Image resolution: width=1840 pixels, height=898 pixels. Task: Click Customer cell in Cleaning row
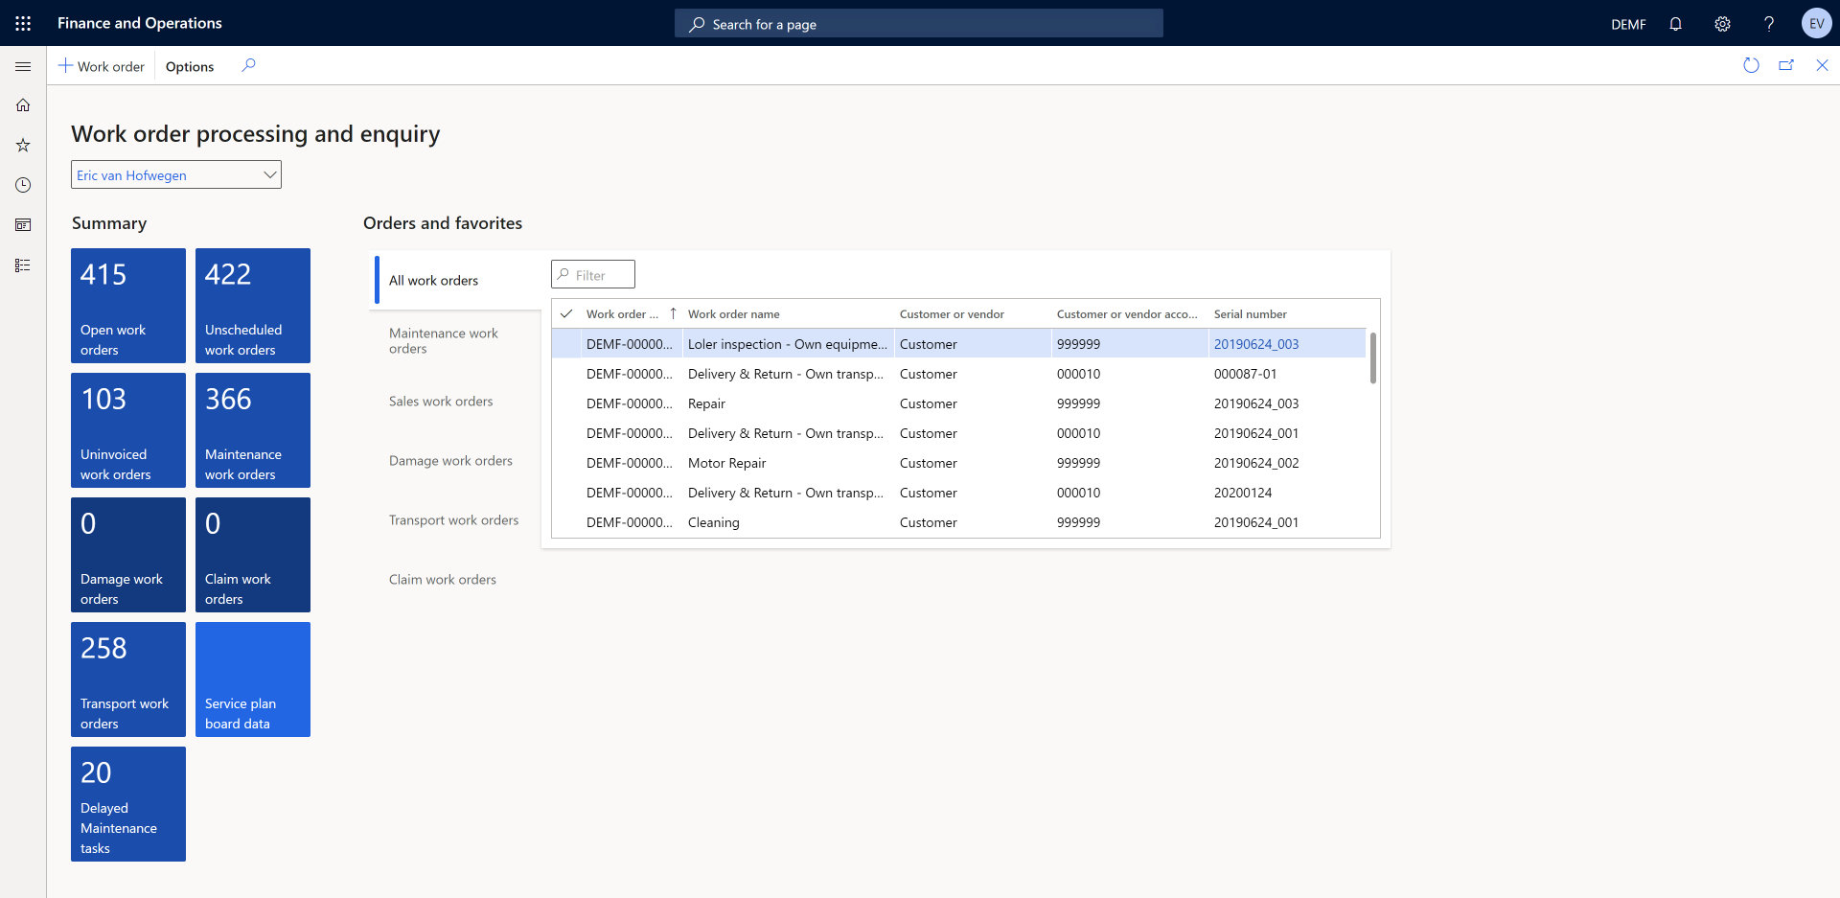click(x=929, y=522)
